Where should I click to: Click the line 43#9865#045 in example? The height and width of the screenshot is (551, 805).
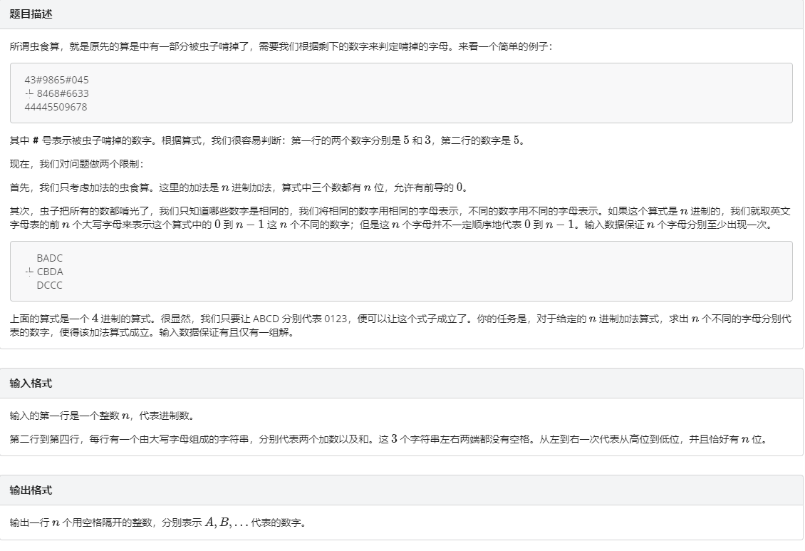61,80
